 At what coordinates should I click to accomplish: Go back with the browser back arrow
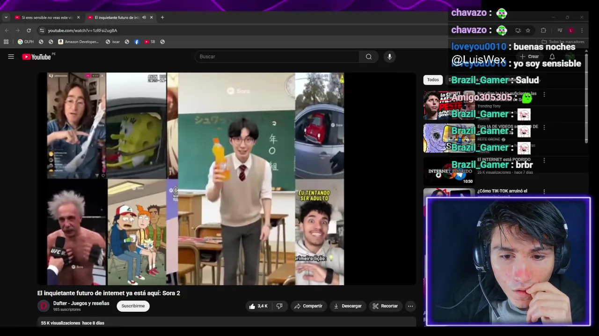[7, 30]
